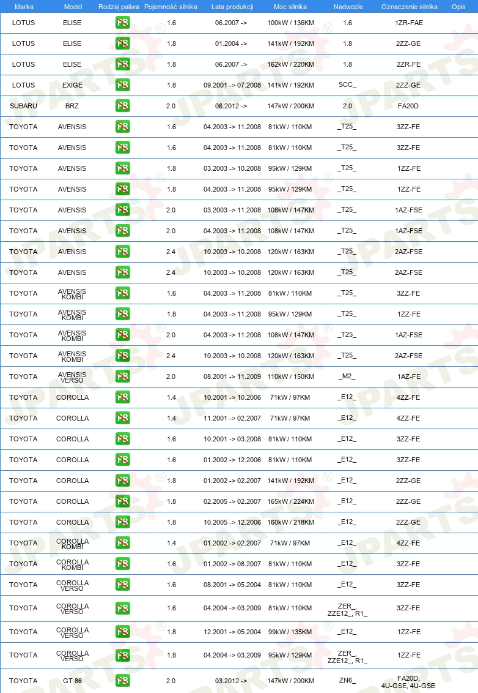
Task: Click the fuel type icon in the Subaru BRZ row
Action: [x=123, y=106]
